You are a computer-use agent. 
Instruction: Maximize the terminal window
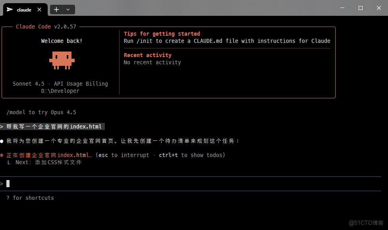click(361, 8)
